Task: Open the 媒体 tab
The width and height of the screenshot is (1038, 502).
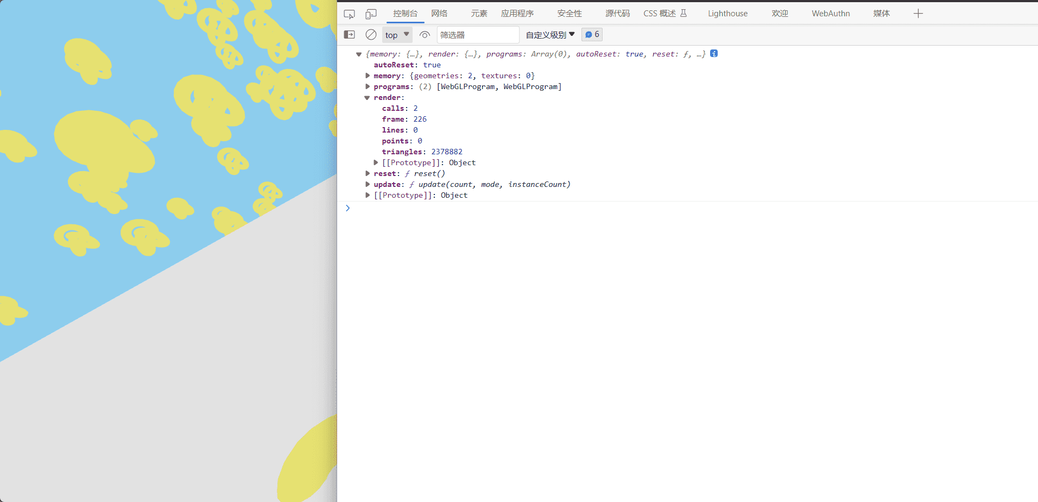Action: pos(881,14)
